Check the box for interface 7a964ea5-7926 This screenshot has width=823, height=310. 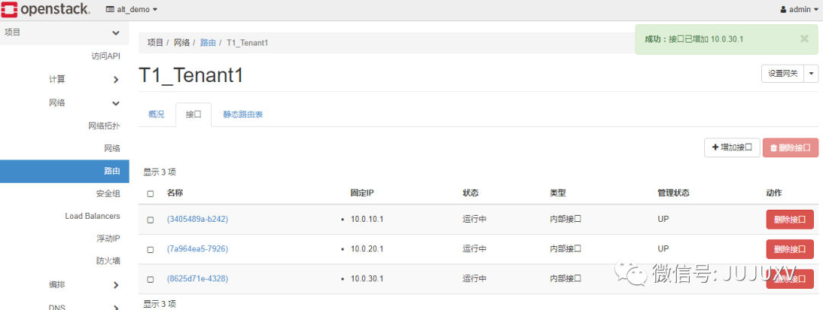tap(150, 249)
